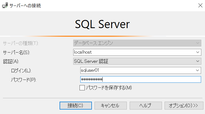Close the サーバーへの接続 dialog
Screen dimensions: 205x114
[200, 6]
